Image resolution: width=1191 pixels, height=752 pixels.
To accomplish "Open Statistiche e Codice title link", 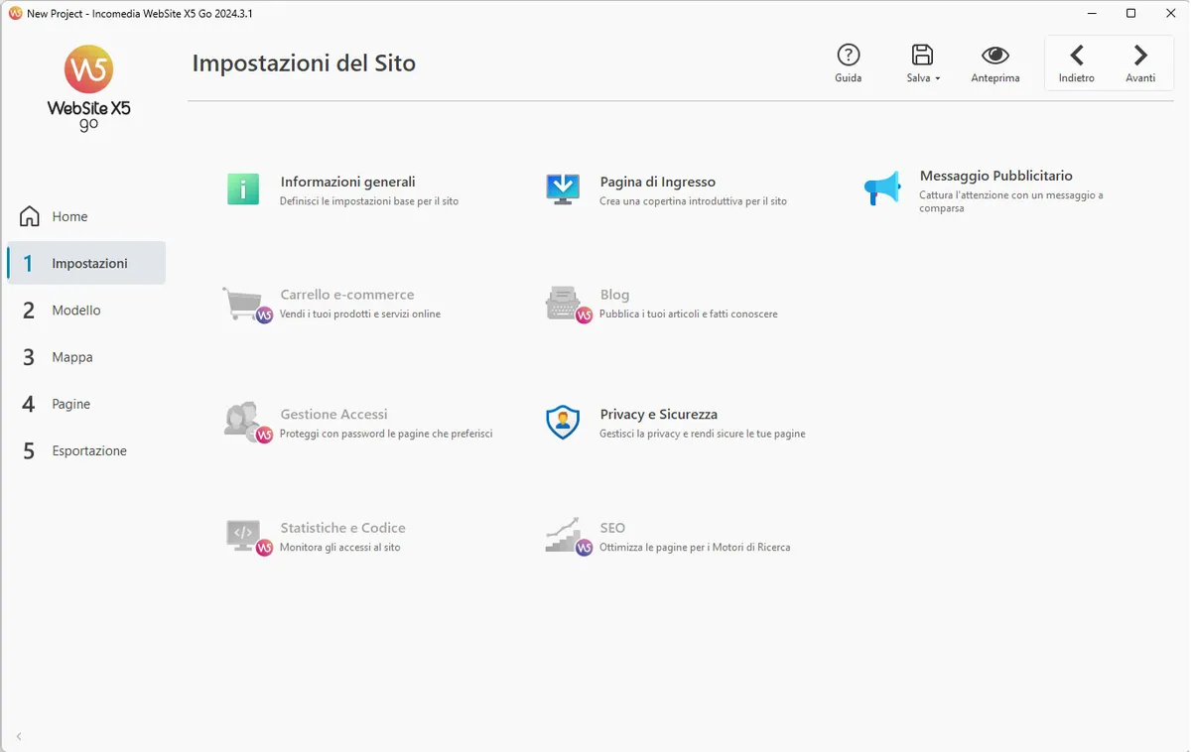I will (x=342, y=528).
